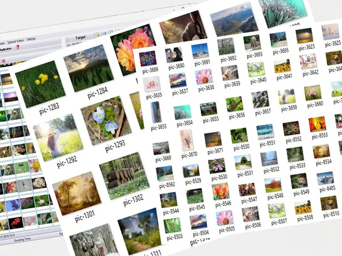This screenshot has height=256, width=342.
Task: Select the pic-8534 thumbnail
Action: tap(321, 152)
